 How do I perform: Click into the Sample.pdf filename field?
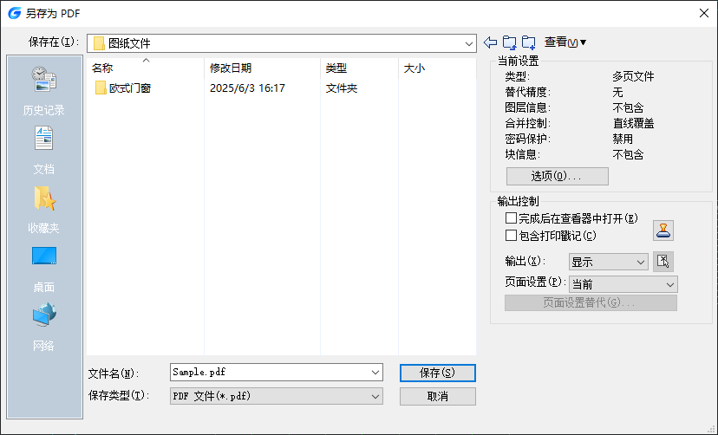coord(271,373)
